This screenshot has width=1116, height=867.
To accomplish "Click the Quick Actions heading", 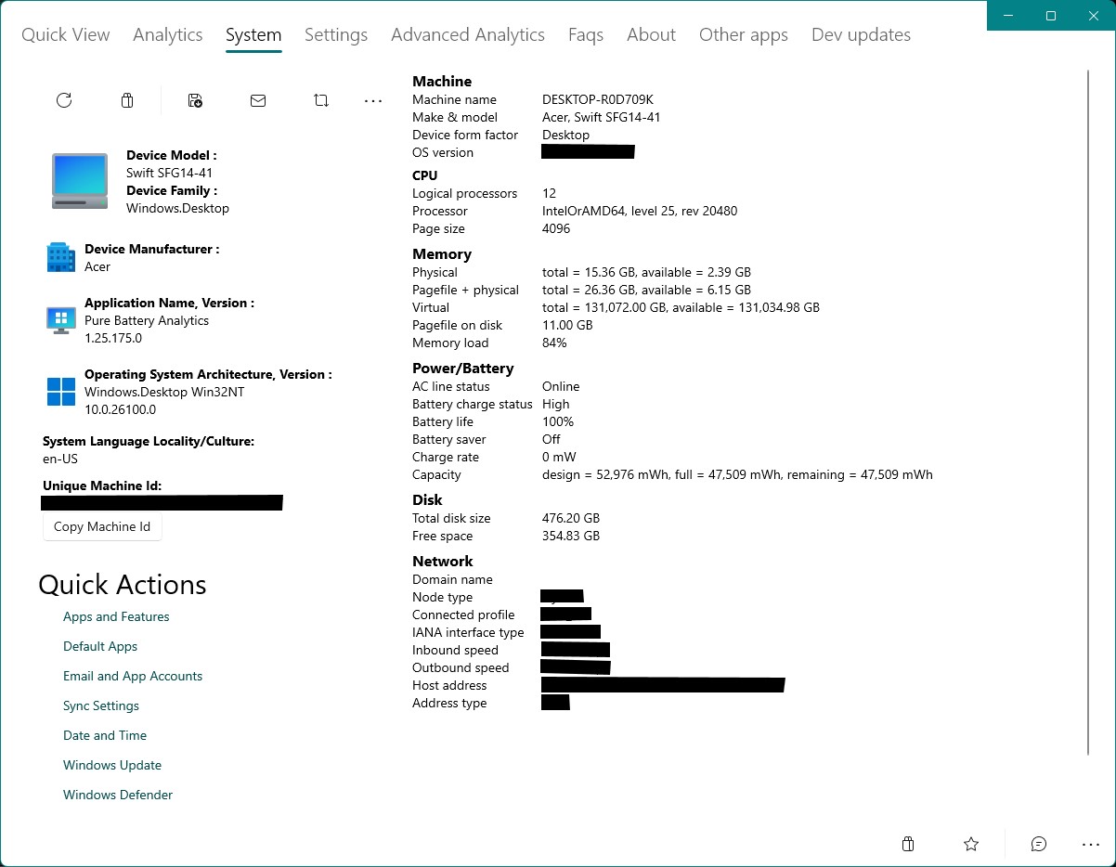I will (x=123, y=584).
